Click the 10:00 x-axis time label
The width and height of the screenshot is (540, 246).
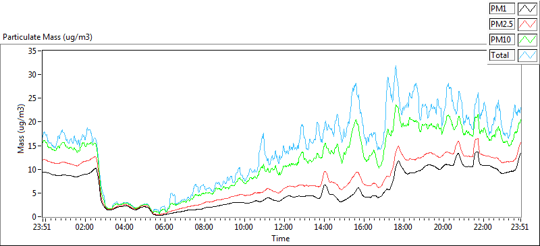(x=244, y=227)
